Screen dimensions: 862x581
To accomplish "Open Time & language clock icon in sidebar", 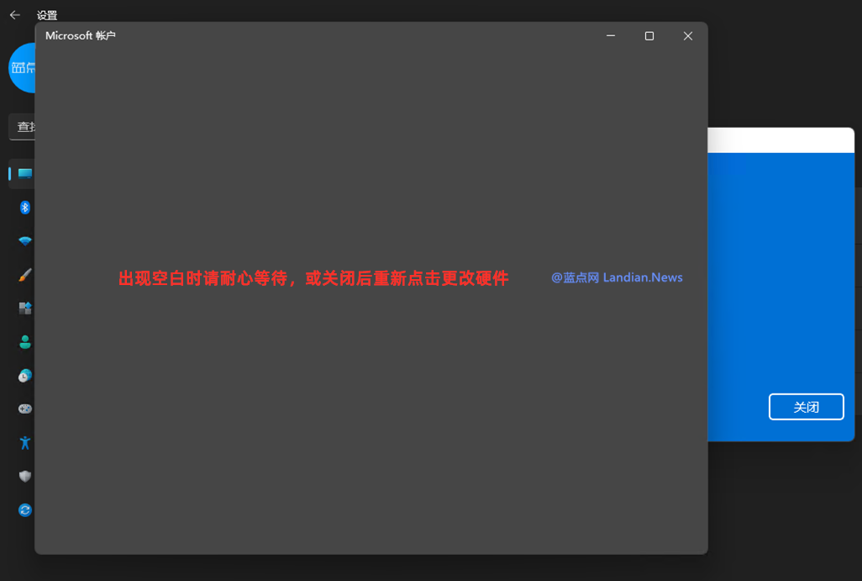I will pyautogui.click(x=24, y=376).
